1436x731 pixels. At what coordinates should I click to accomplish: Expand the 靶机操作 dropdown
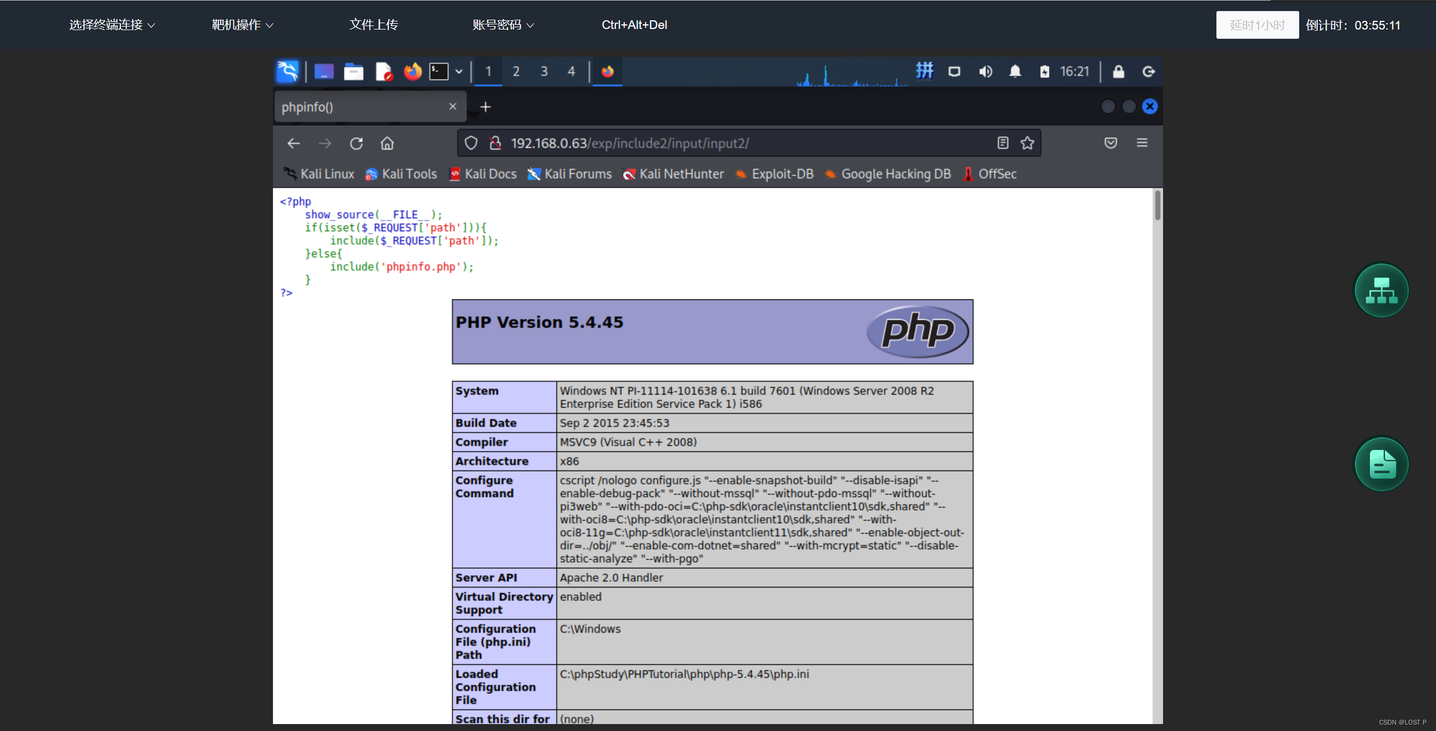pyautogui.click(x=242, y=25)
